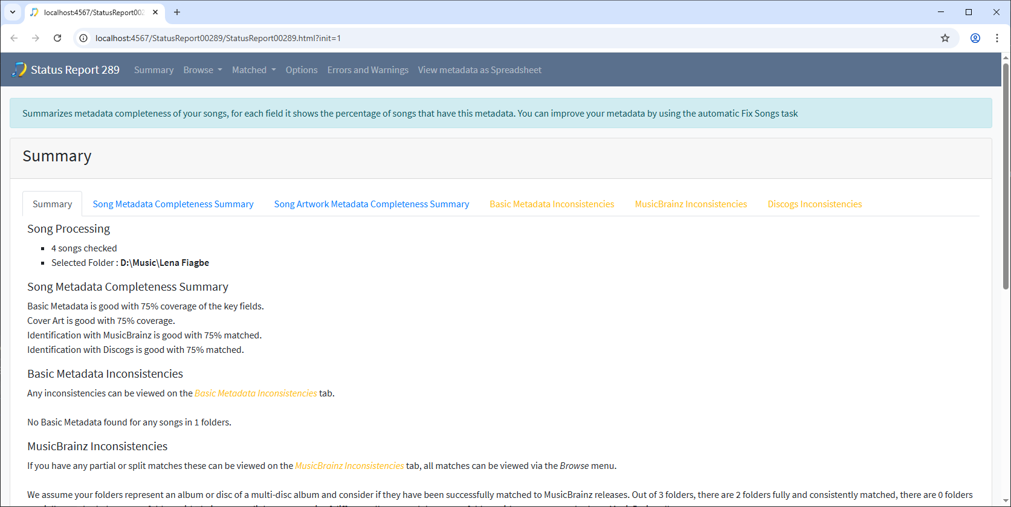The image size is (1011, 507).
Task: Click the 'Song Processing' heading
Action: [69, 229]
